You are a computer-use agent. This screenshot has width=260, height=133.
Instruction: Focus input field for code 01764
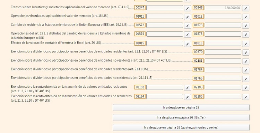pyautogui.click(x=223, y=69)
